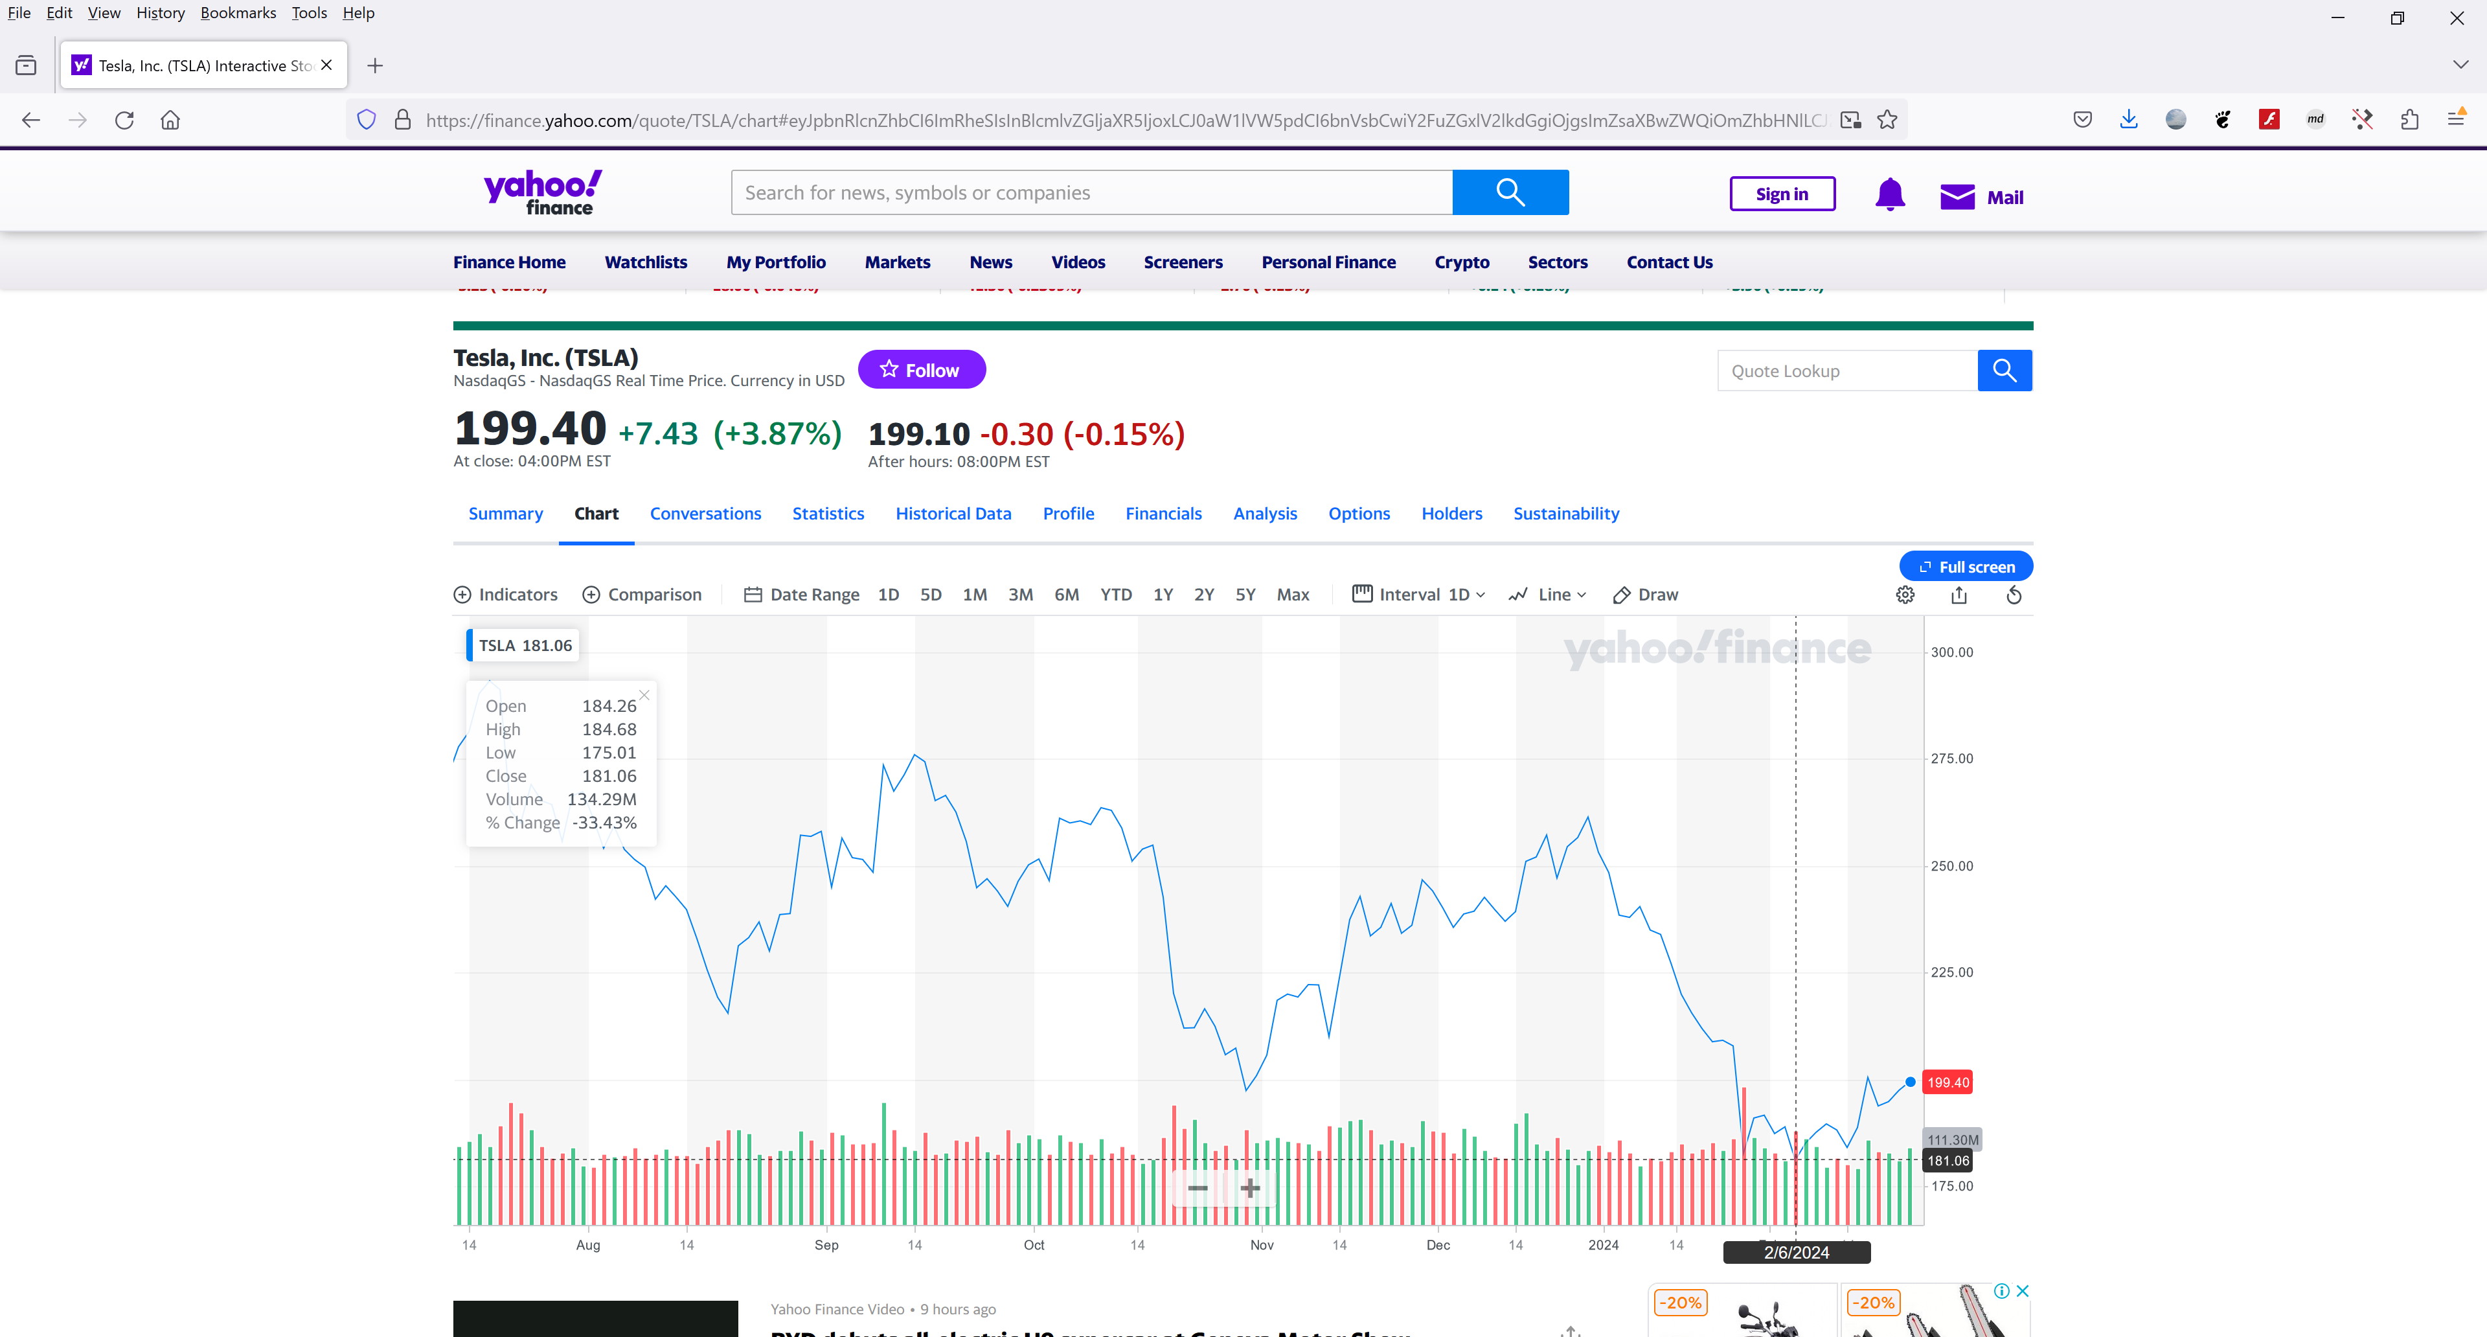This screenshot has width=2487, height=1337.
Task: Select the Max range
Action: click(x=1293, y=595)
